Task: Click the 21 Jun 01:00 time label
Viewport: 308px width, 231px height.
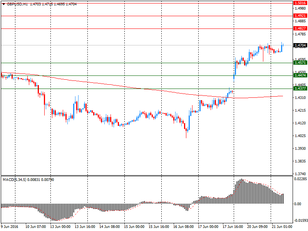Action: (282, 227)
